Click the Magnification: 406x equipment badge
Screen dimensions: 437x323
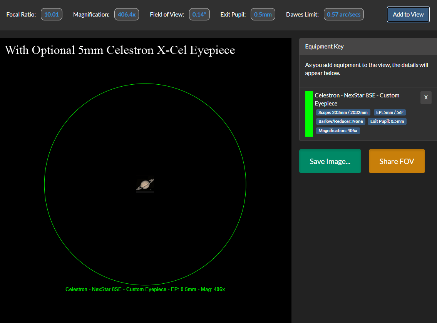338,131
